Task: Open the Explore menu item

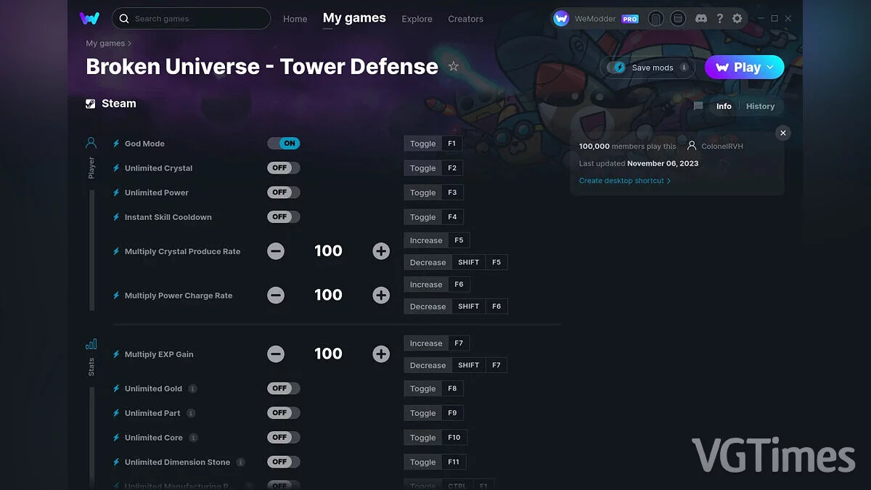Action: pyautogui.click(x=417, y=19)
